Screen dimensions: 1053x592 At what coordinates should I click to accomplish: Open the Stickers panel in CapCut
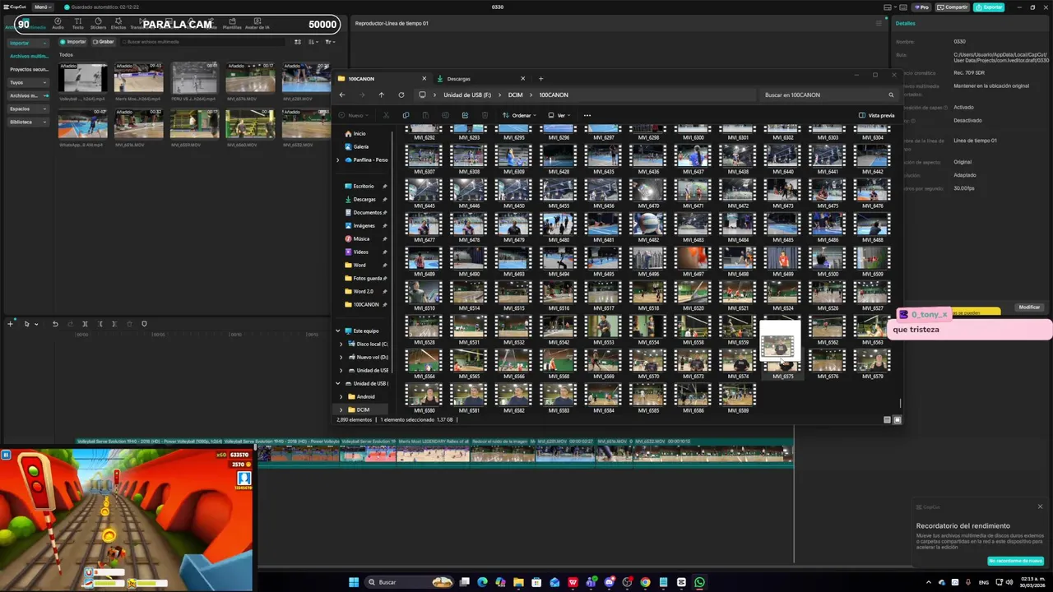pyautogui.click(x=98, y=23)
